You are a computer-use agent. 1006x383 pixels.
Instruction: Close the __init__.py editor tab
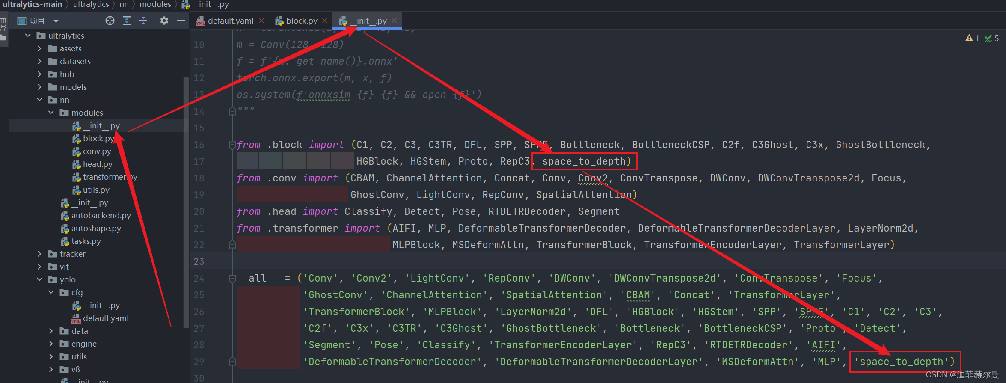394,21
